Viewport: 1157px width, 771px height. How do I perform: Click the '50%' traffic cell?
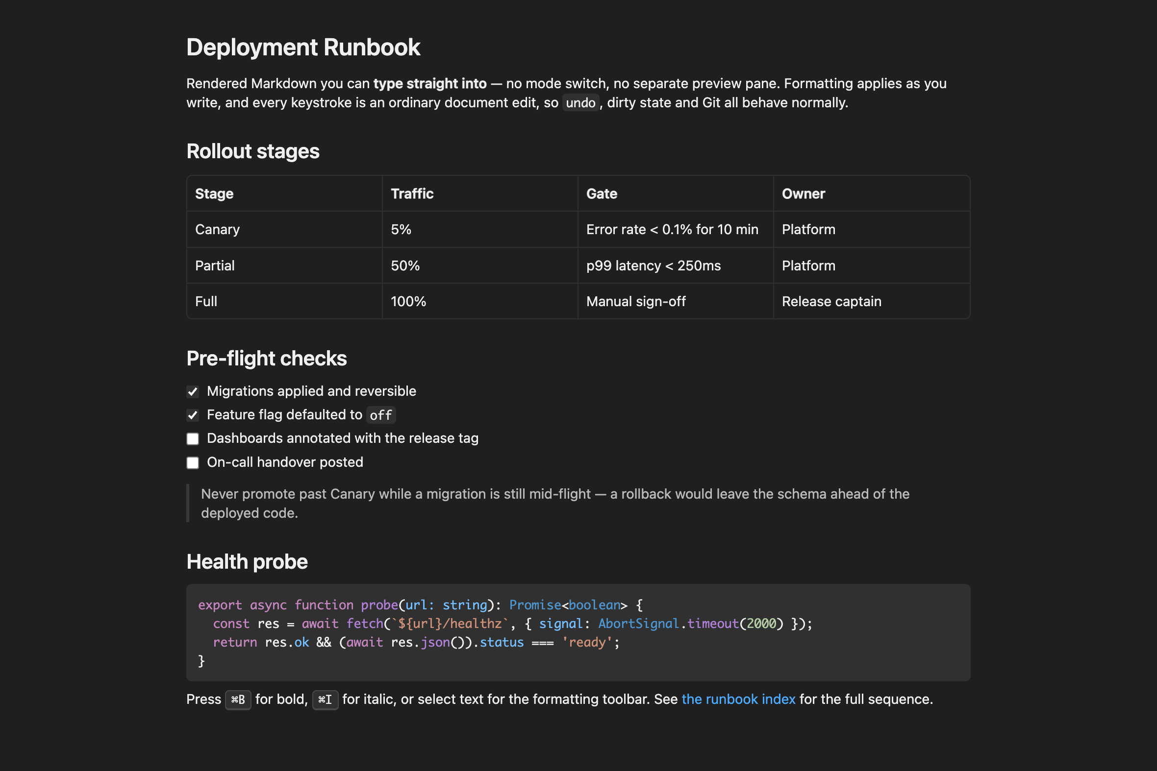480,265
